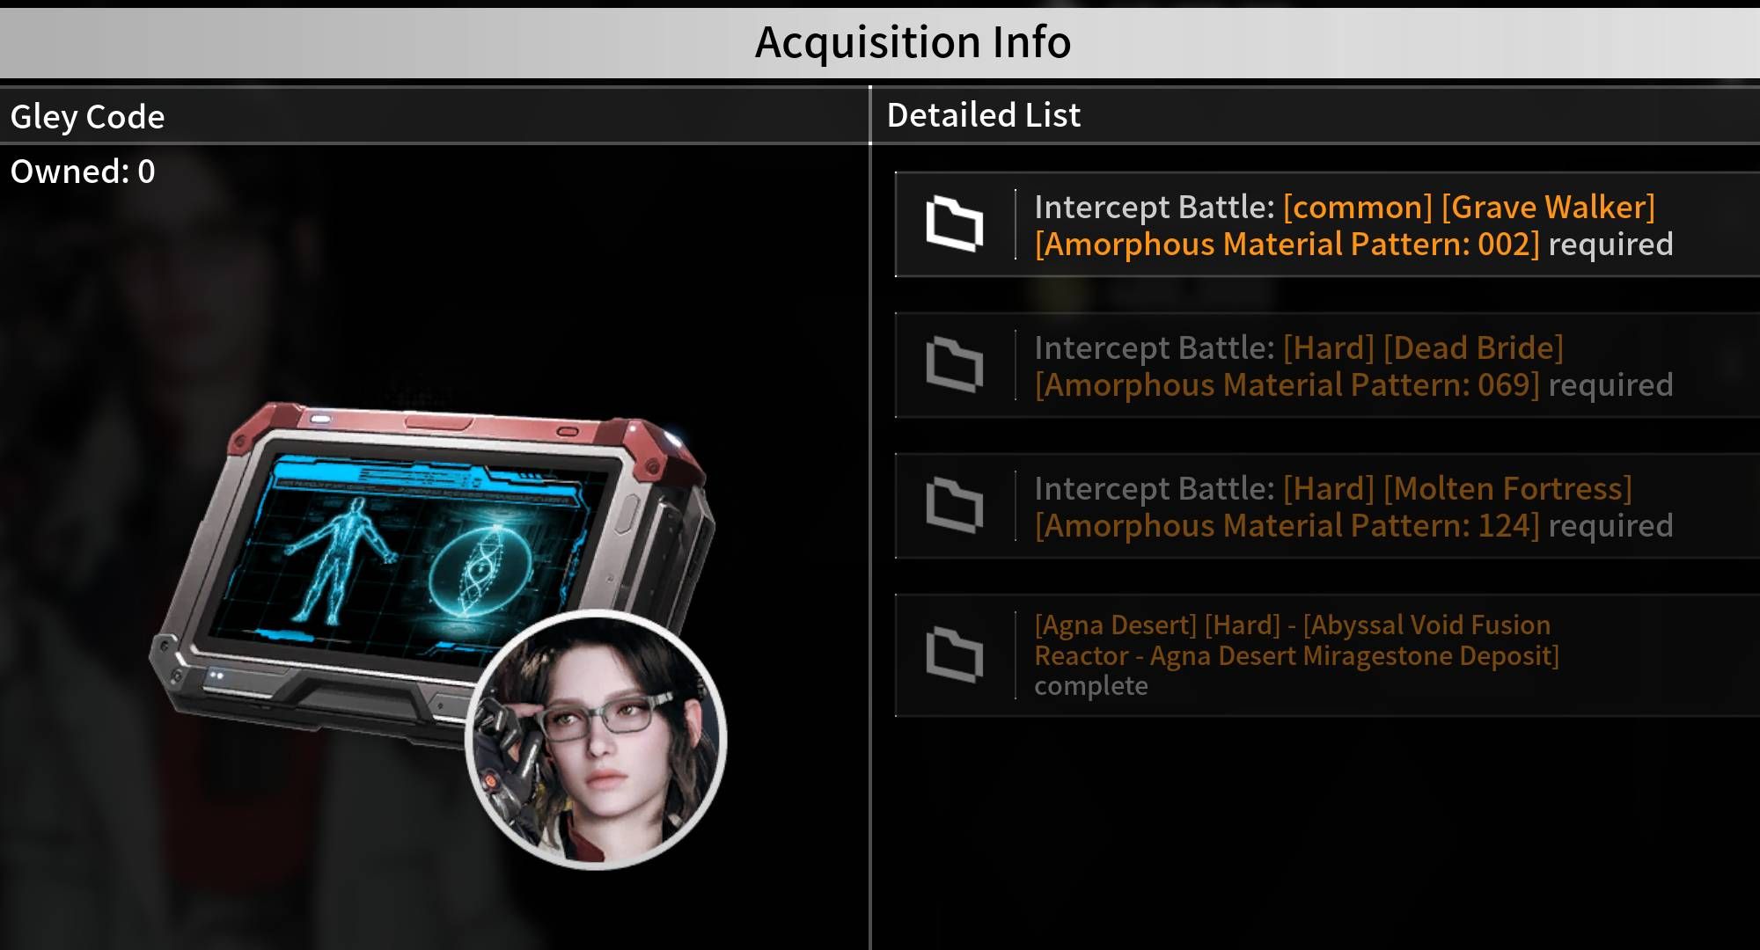Viewport: 1760px width, 950px height.
Task: Click Amorphous Material Pattern: 069 link text
Action: coord(1287,385)
